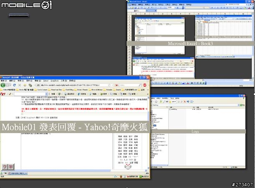Screen dimensions: 255x188
Task: Open the Firefox forward history dropdown arrow
Action: (10, 85)
